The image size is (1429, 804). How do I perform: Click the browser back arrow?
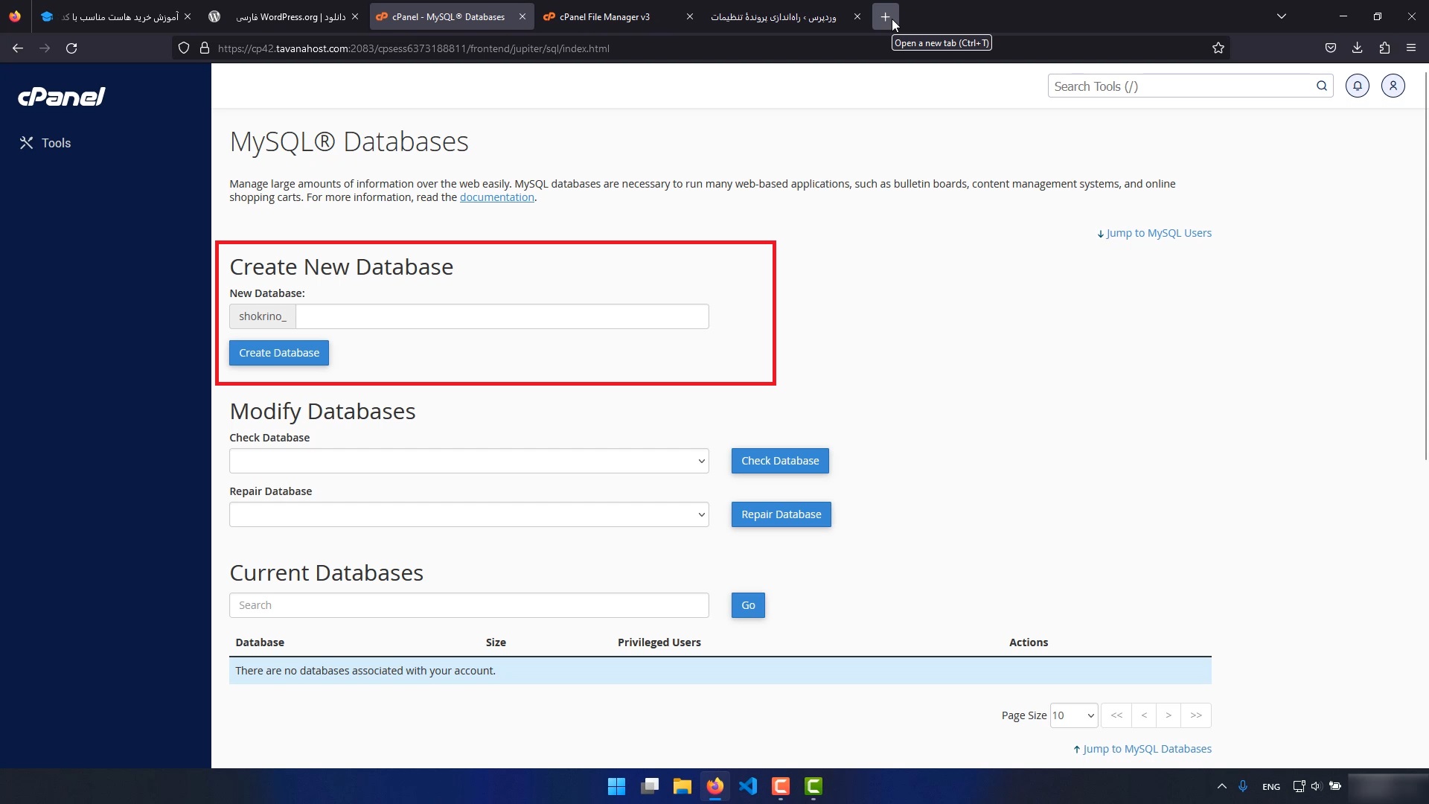[x=18, y=48]
